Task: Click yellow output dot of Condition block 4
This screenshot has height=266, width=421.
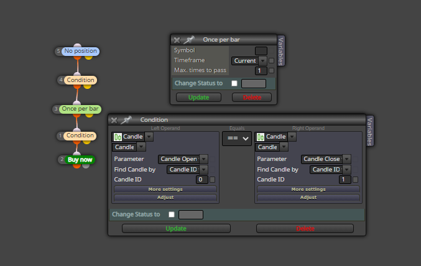Action: (x=87, y=86)
